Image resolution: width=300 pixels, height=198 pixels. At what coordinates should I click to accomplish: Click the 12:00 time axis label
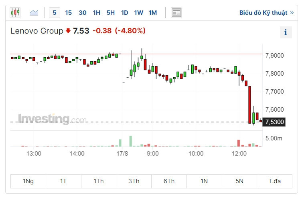[239, 154]
